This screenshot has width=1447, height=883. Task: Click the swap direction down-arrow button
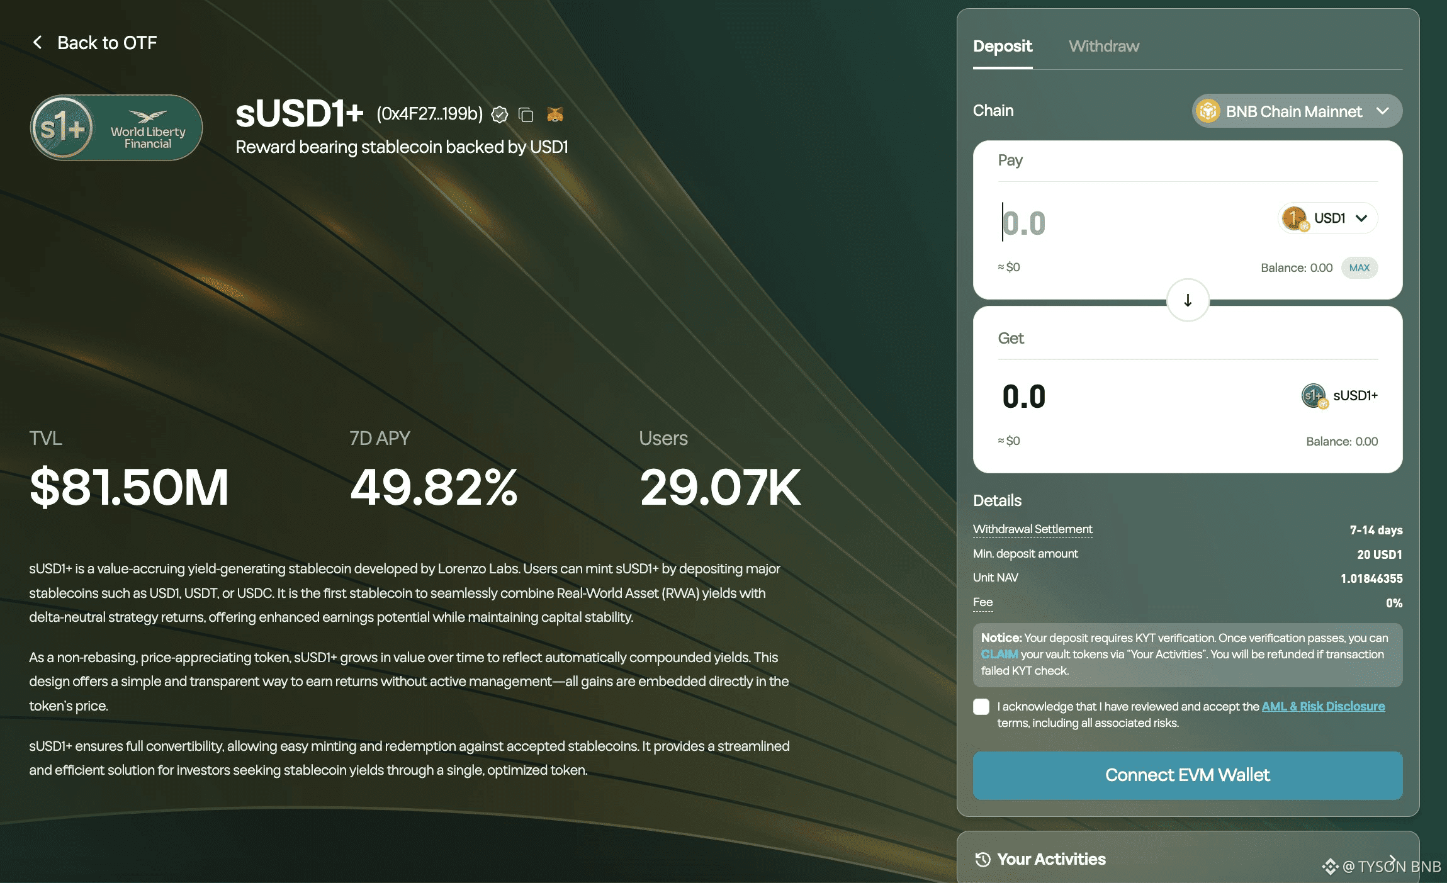click(1187, 301)
